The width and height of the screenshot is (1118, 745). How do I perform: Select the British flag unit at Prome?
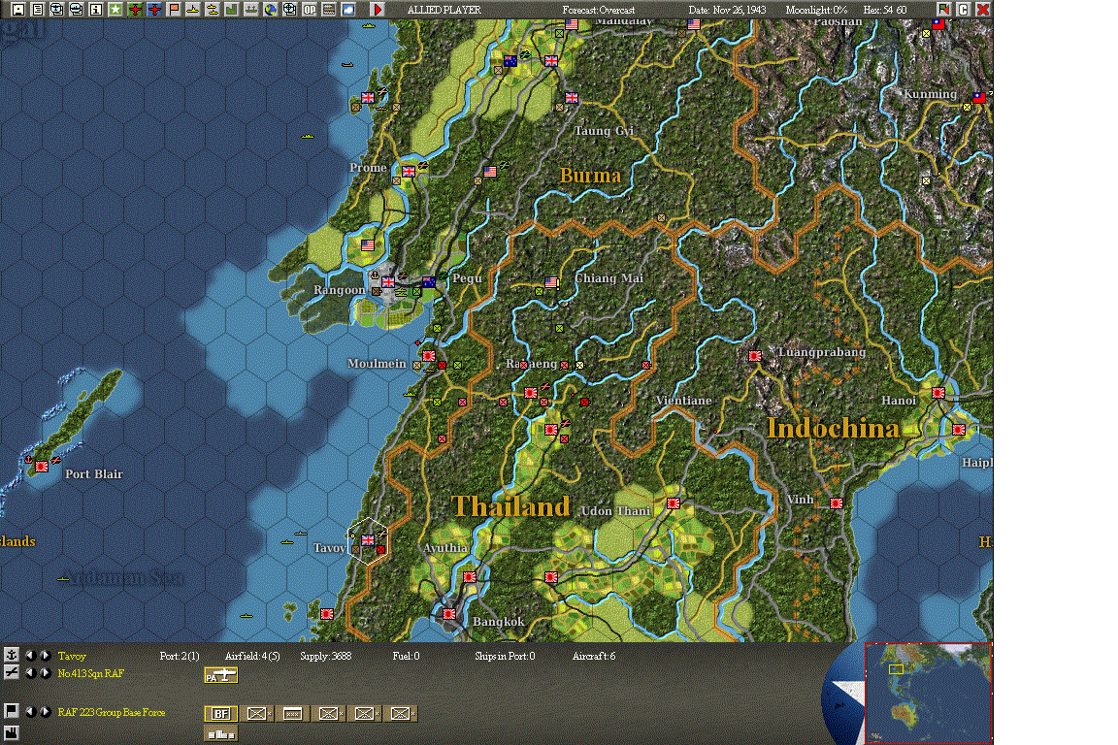[x=409, y=171]
